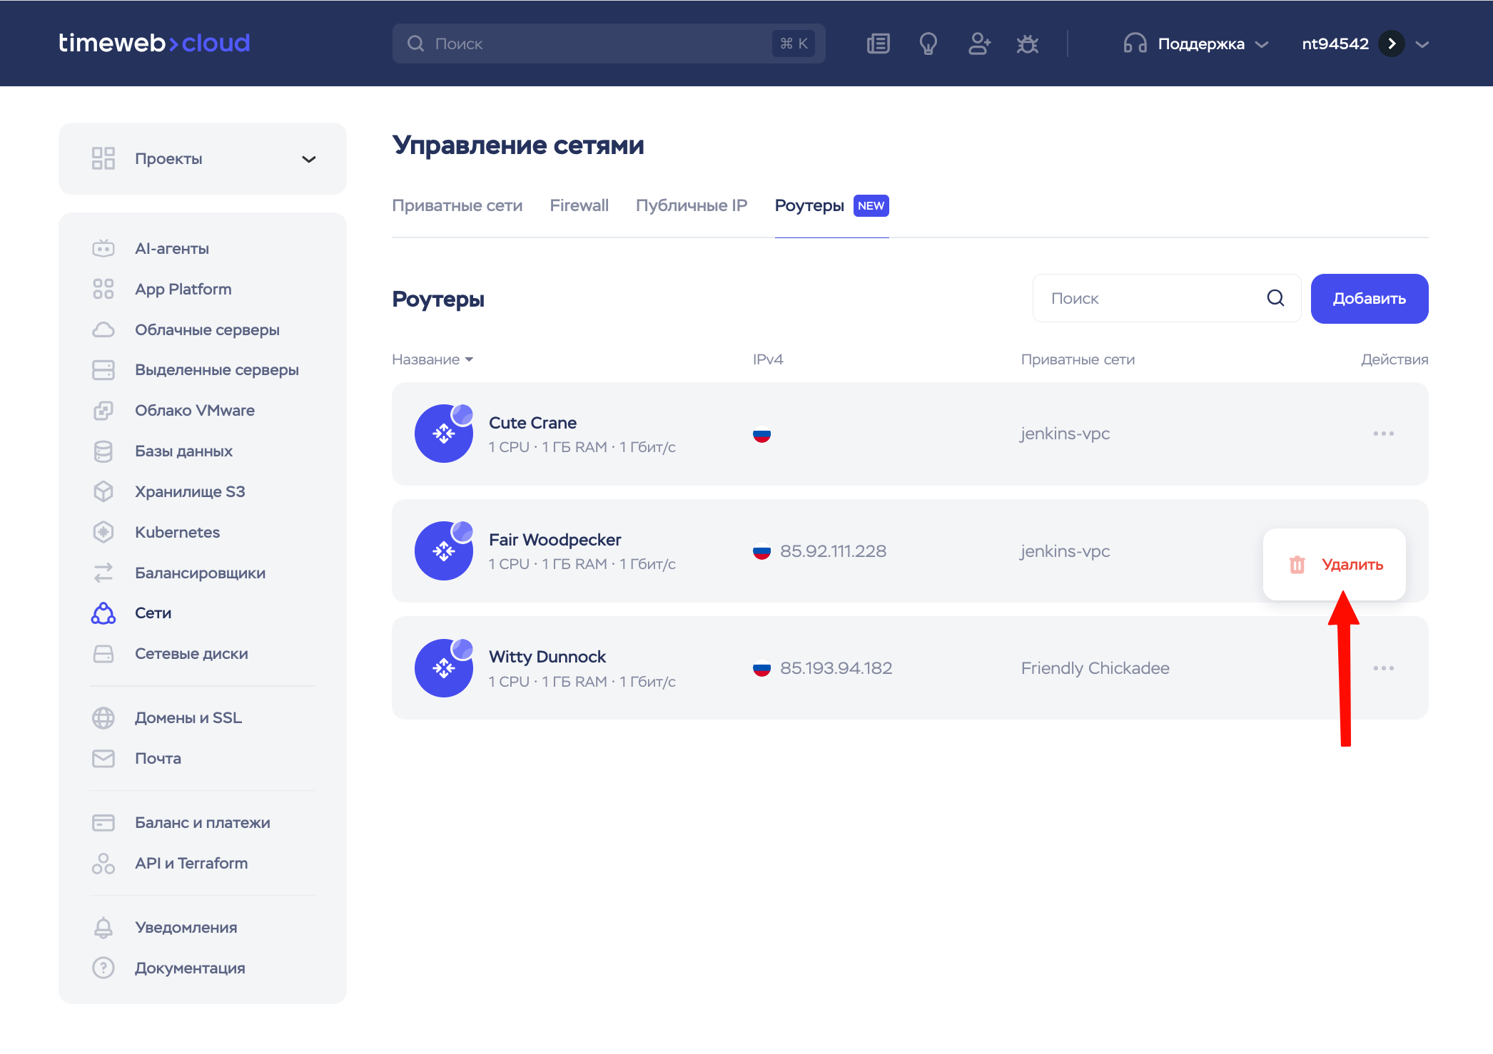1493x1054 pixels.
Task: Open Хранилище S3 in sidebar
Action: pos(189,491)
